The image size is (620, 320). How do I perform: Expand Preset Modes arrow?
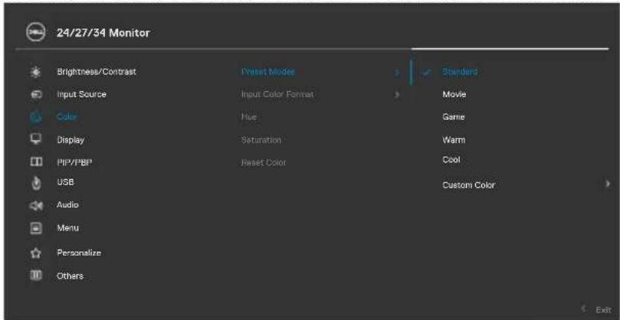point(397,73)
